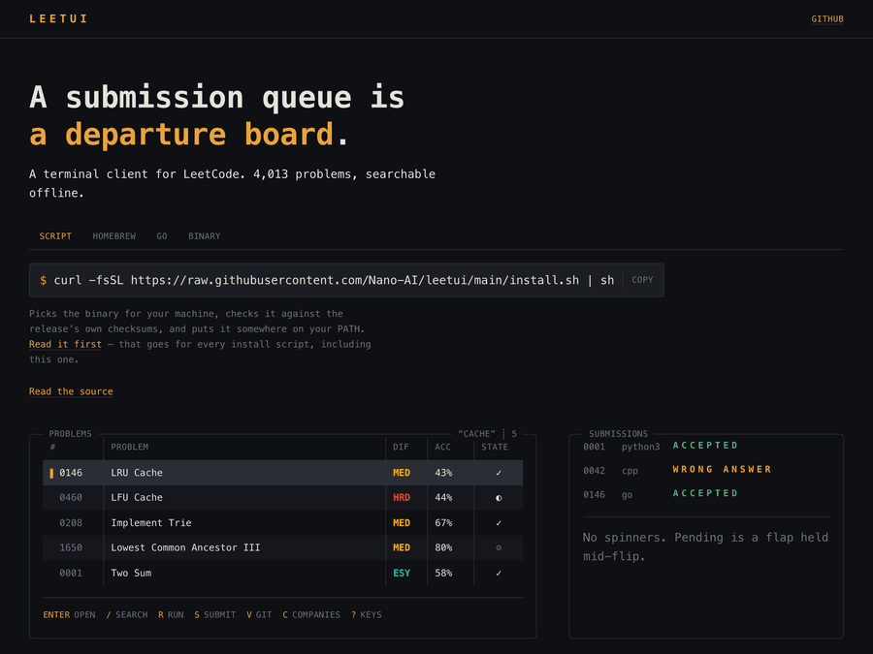Select the Two Sum problem row

point(283,573)
